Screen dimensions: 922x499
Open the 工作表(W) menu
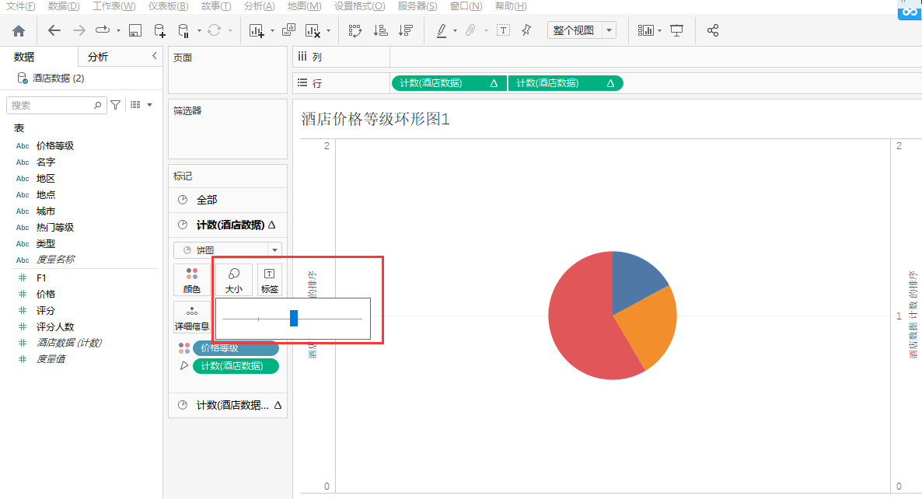pyautogui.click(x=114, y=6)
